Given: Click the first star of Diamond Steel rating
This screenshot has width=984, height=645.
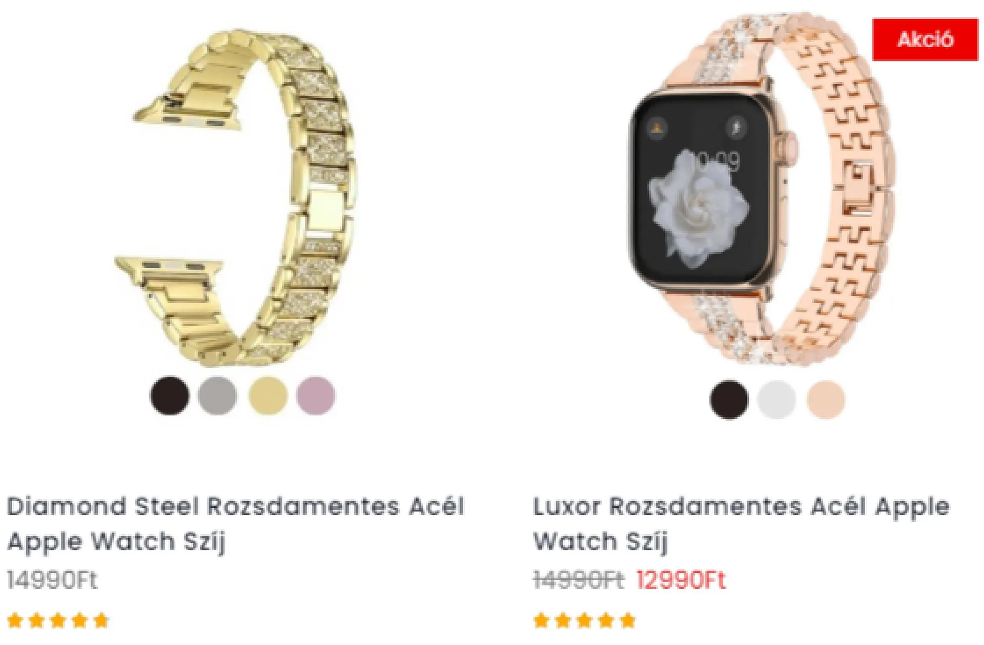Looking at the screenshot, I should point(15,620).
